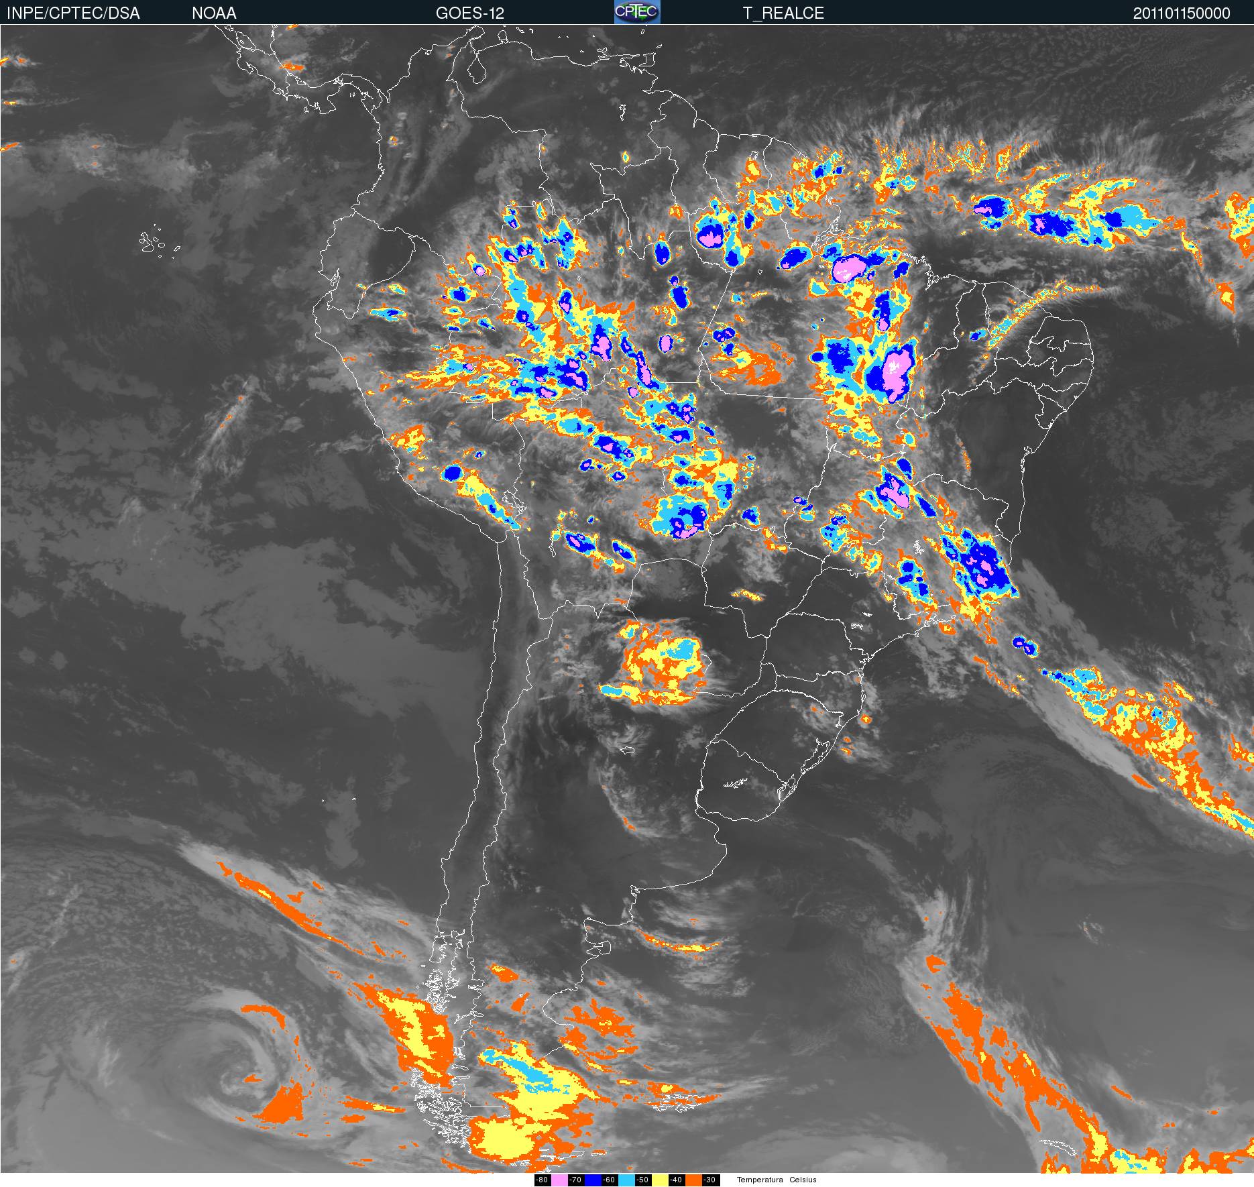Click the 201101150000 timestamp
Image resolution: width=1254 pixels, height=1187 pixels.
pyautogui.click(x=1182, y=13)
